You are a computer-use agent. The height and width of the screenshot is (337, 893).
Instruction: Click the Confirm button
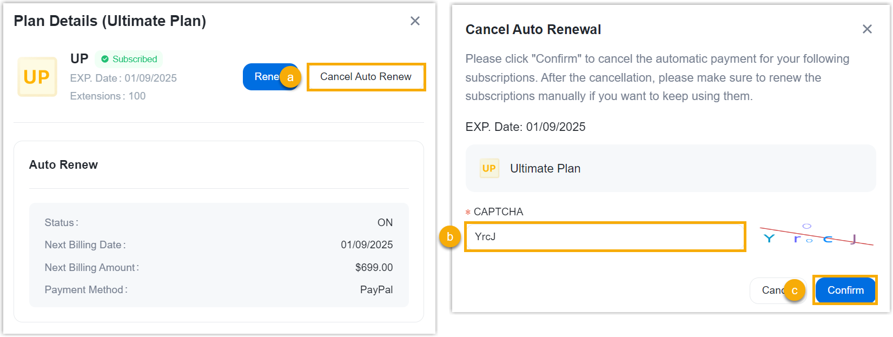point(845,290)
